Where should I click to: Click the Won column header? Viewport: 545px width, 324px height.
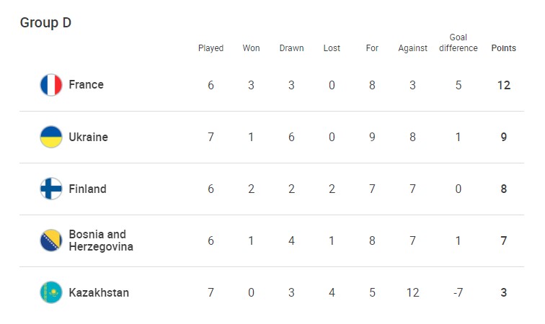[x=251, y=48]
